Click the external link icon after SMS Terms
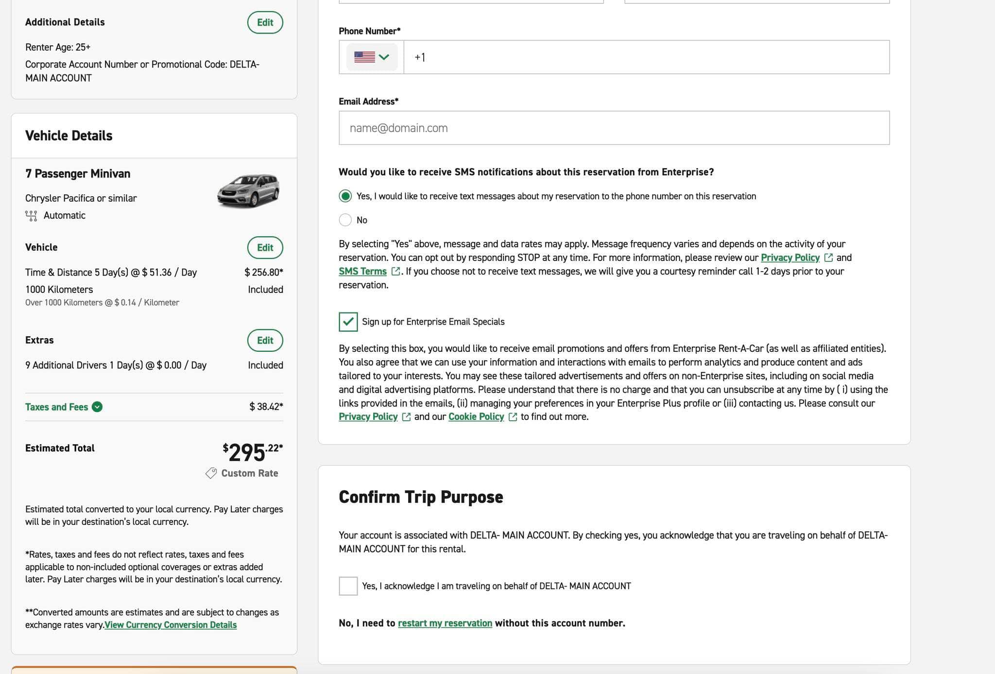Viewport: 995px width, 674px height. tap(396, 271)
